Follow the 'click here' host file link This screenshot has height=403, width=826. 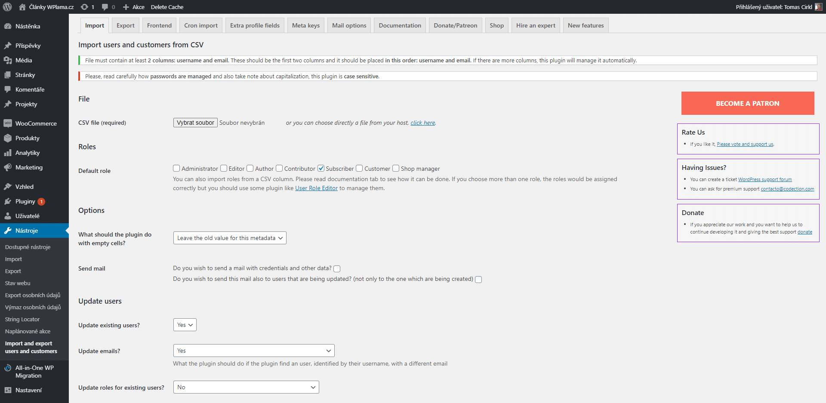coord(423,123)
